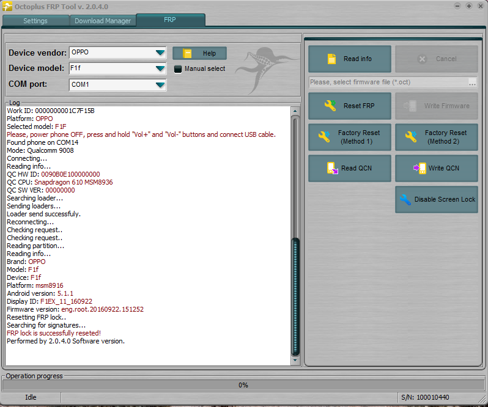Click the 'Performed by 2.0.4.0 Software version.' line
This screenshot has width=488, height=407.
point(65,341)
